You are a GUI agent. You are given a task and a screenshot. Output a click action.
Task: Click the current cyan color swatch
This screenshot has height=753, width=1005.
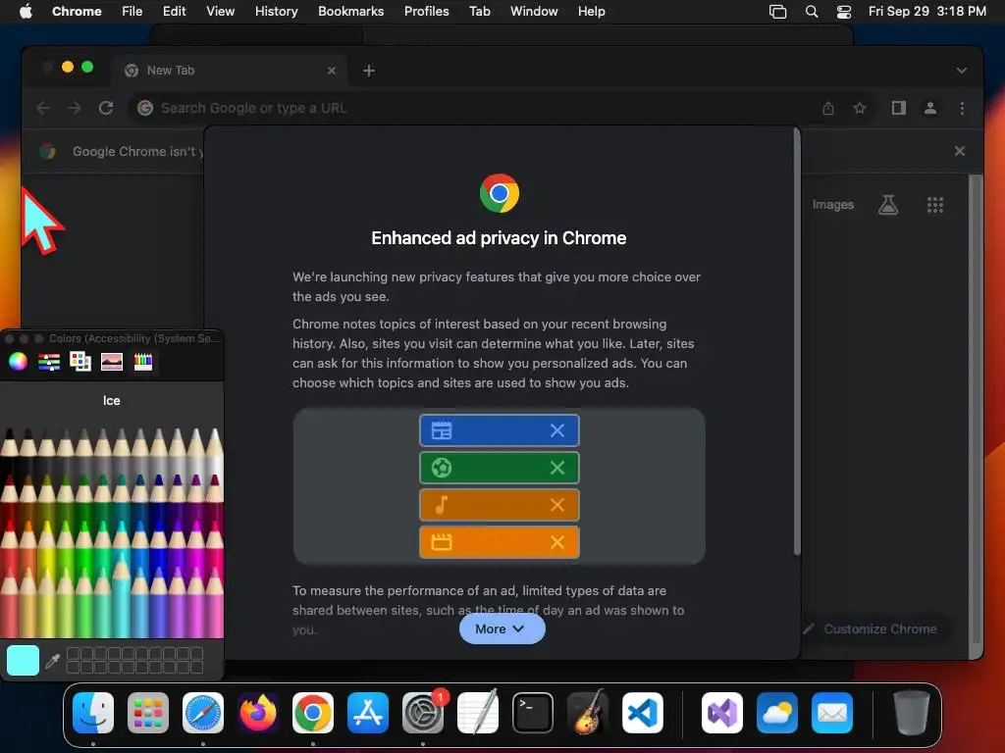coord(24,660)
